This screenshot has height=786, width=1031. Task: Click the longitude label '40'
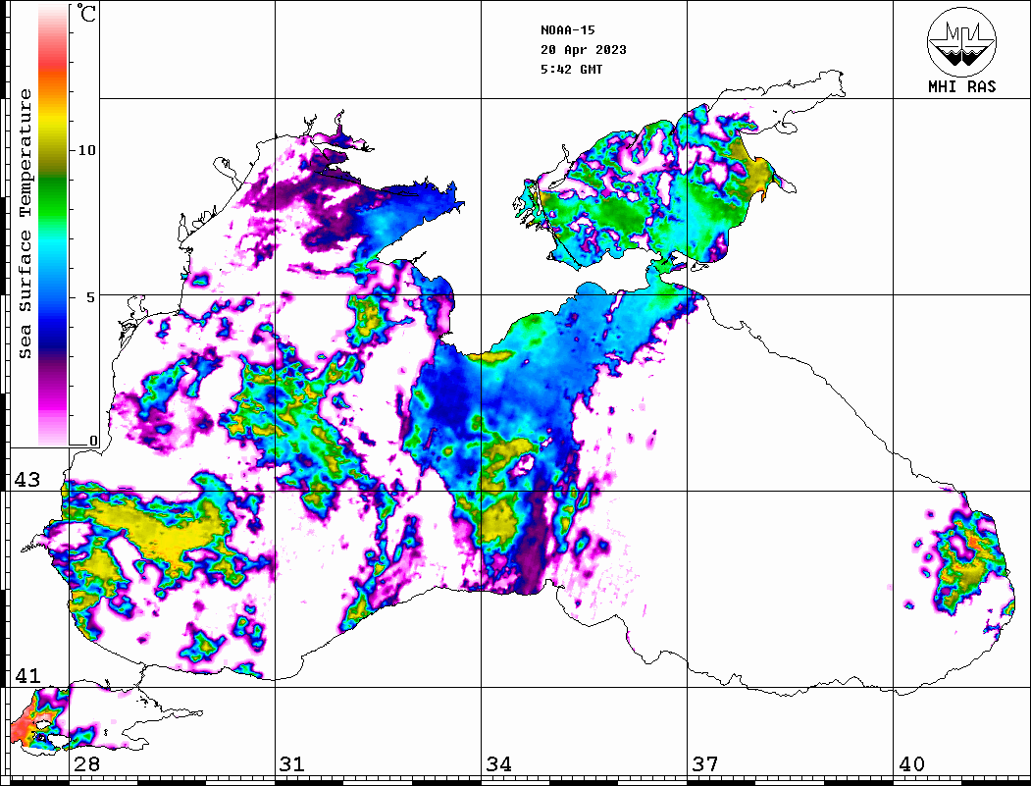[x=911, y=764]
